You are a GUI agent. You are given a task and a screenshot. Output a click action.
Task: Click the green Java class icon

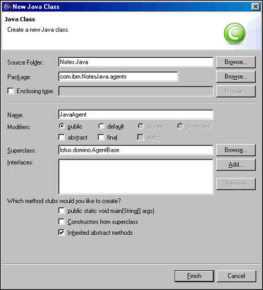234,33
